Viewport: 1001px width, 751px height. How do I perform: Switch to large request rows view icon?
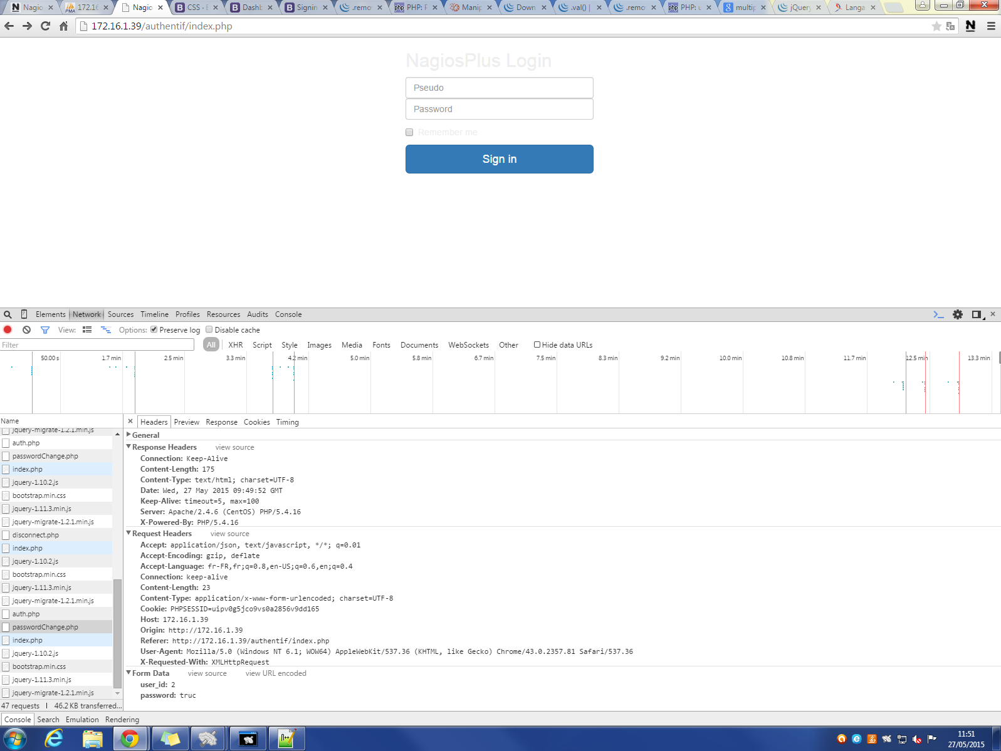(x=87, y=329)
